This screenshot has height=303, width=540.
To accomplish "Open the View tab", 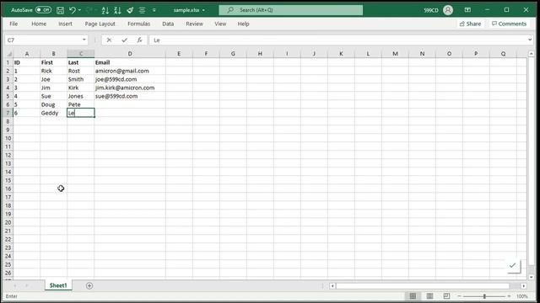I will point(220,24).
